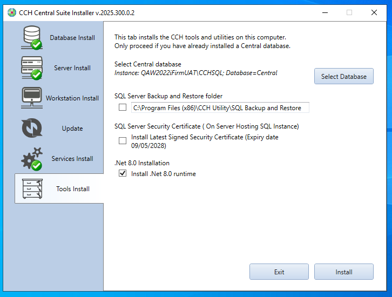Click the Database Install database icon
Image resolution: width=392 pixels, height=297 pixels.
click(x=32, y=37)
